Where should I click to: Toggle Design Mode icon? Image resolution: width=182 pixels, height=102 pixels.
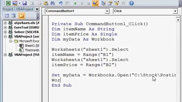pos(95,3)
